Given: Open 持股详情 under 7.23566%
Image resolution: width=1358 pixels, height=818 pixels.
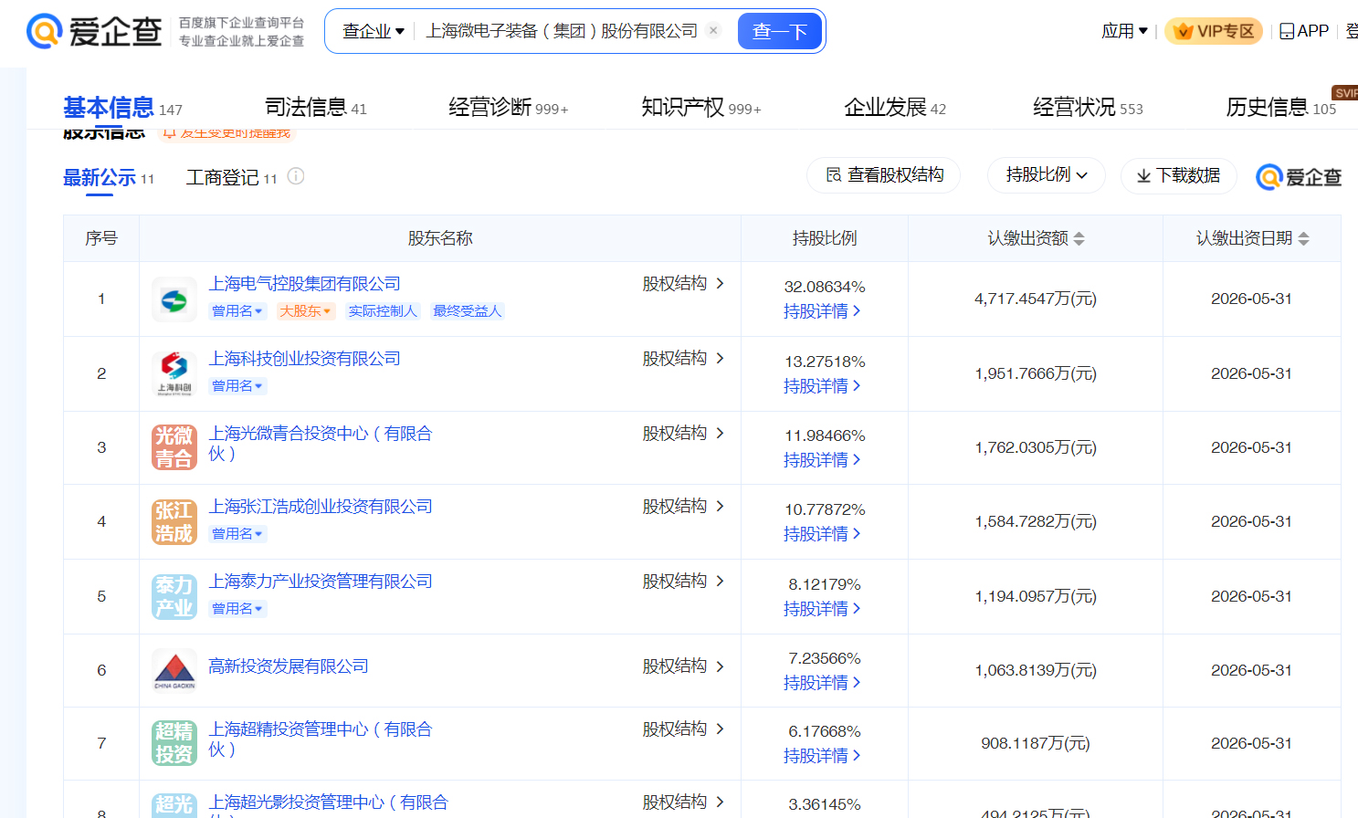Looking at the screenshot, I should (822, 683).
